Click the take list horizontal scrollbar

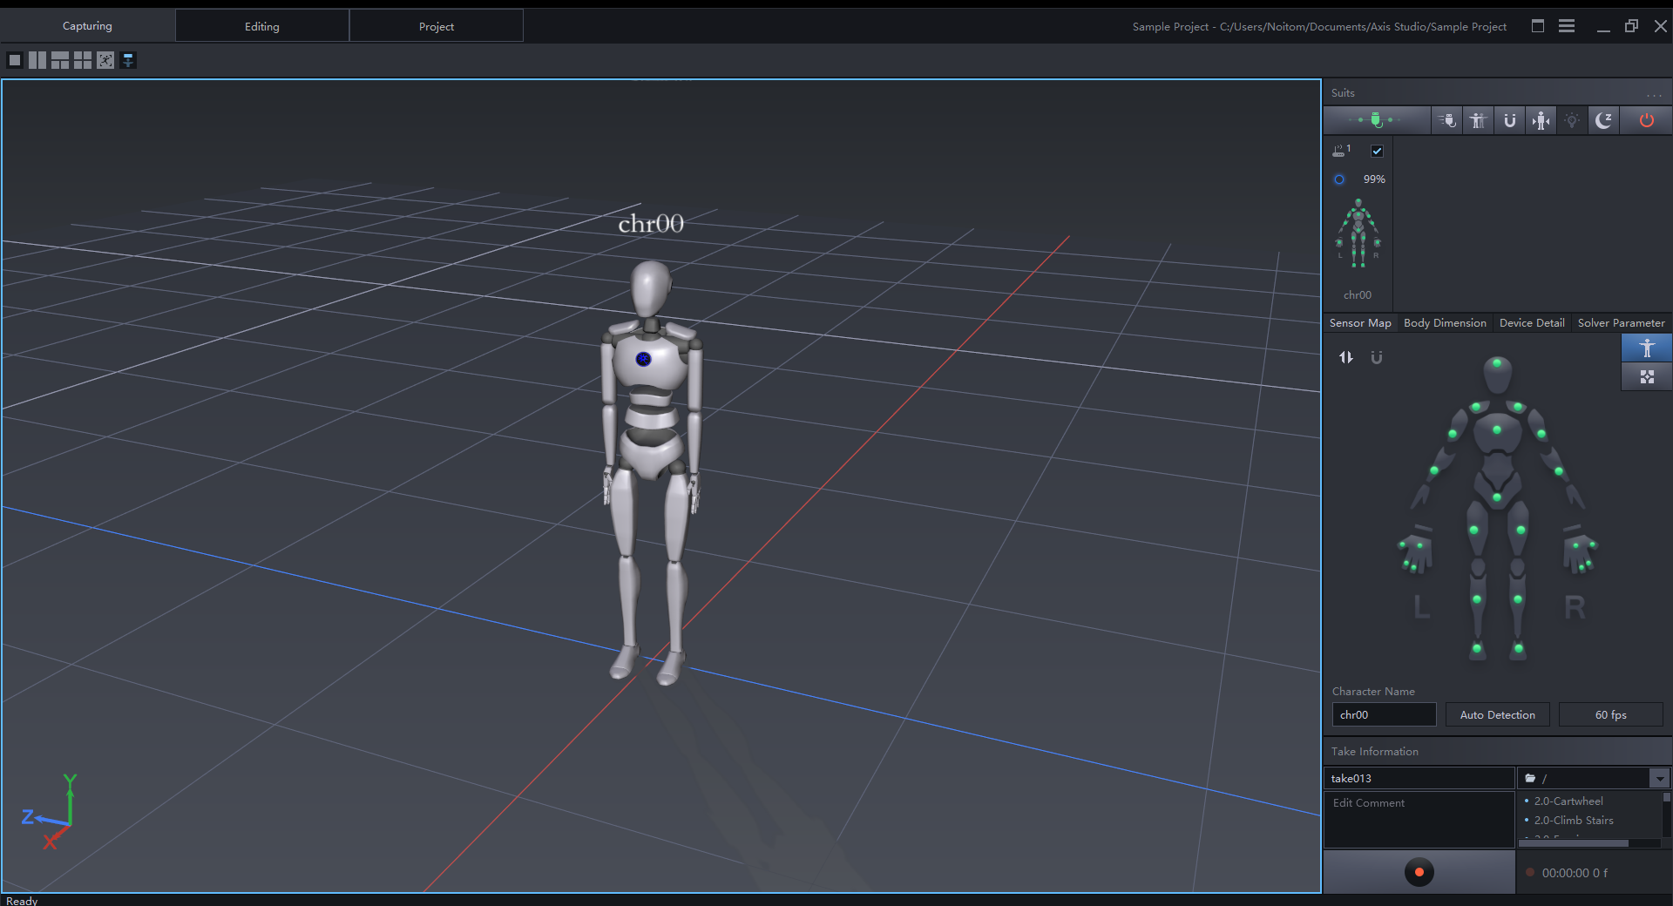[x=1574, y=843]
